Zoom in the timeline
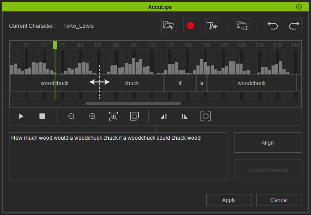The image size is (311, 215). pyautogui.click(x=92, y=116)
